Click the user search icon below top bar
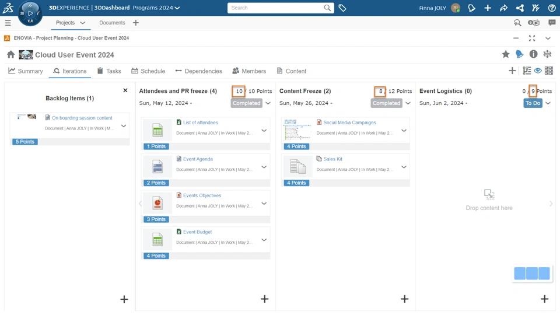560x315 pixels. point(517,23)
